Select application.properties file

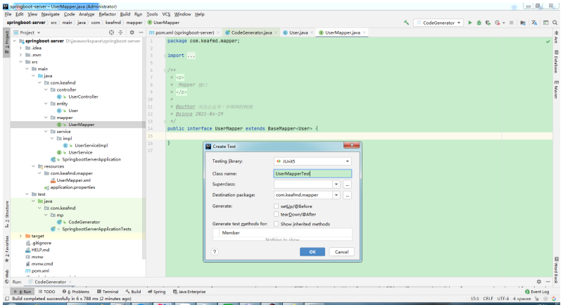pyautogui.click(x=72, y=187)
